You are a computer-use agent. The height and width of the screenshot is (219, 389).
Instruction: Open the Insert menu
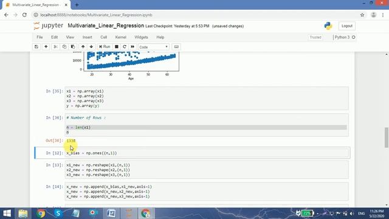point(87,37)
